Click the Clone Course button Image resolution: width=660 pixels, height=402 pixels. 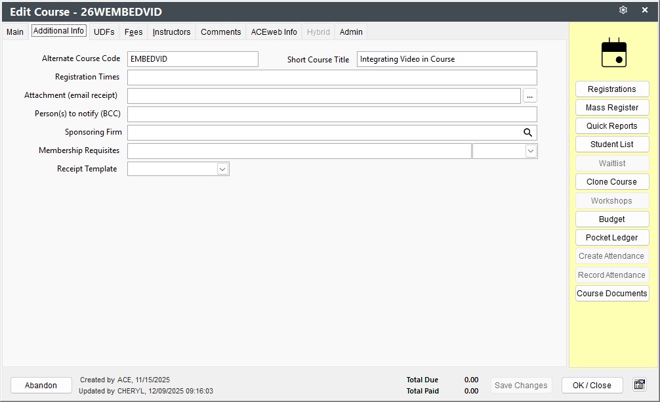[612, 181]
